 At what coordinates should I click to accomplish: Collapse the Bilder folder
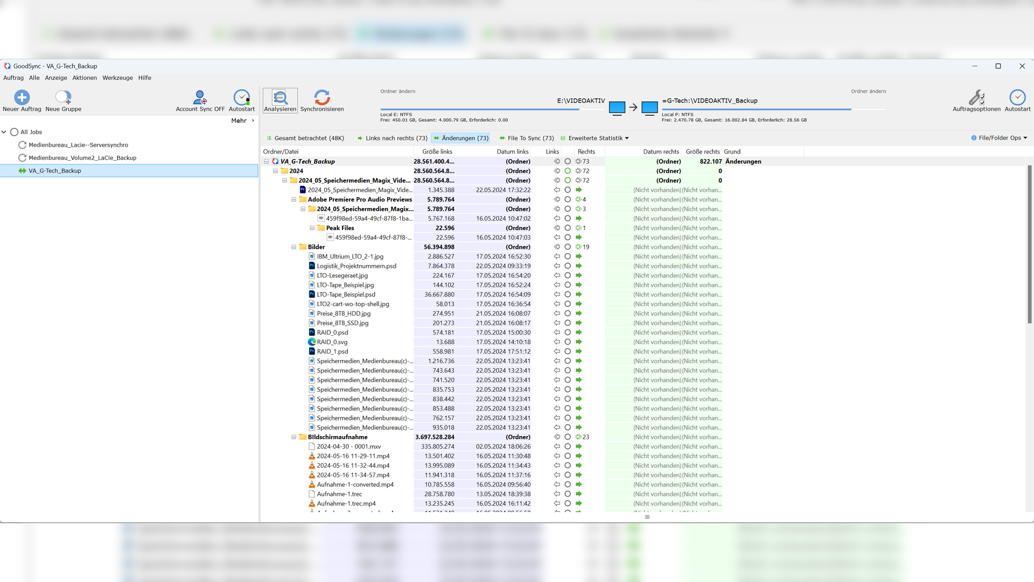pos(294,247)
